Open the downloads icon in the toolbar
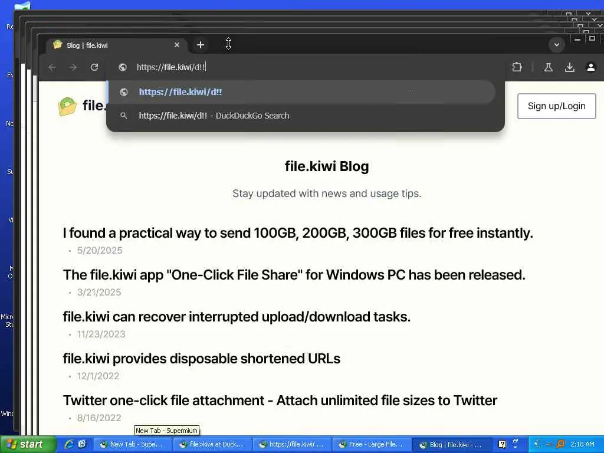Image resolution: width=604 pixels, height=453 pixels. click(570, 67)
